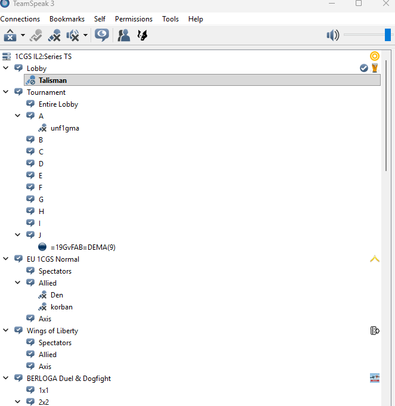
Task: Select Spectators under EU 1CGS Normal
Action: click(x=55, y=271)
